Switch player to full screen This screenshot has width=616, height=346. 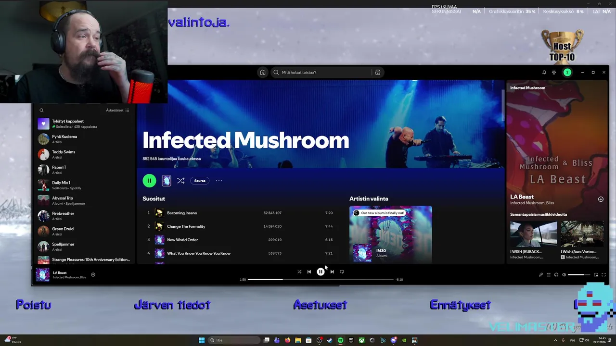[x=603, y=275]
